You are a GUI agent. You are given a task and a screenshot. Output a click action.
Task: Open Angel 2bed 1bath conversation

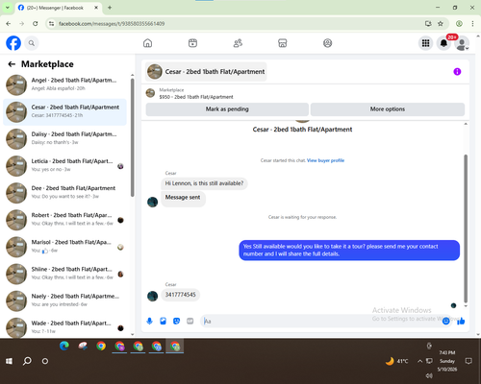(65, 84)
